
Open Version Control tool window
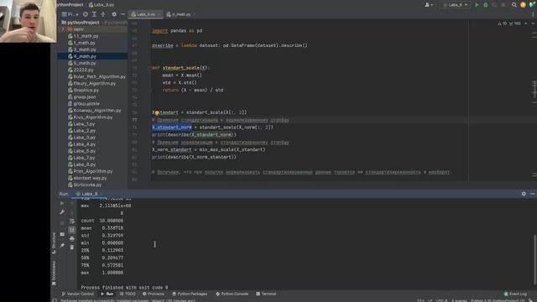[77, 294]
